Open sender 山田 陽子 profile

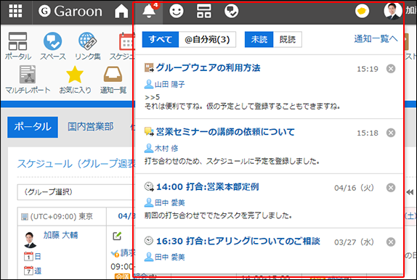[170, 84]
